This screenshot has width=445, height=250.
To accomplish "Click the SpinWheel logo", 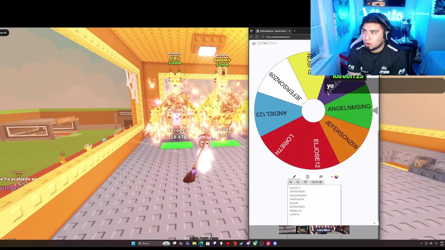I will click(267, 43).
